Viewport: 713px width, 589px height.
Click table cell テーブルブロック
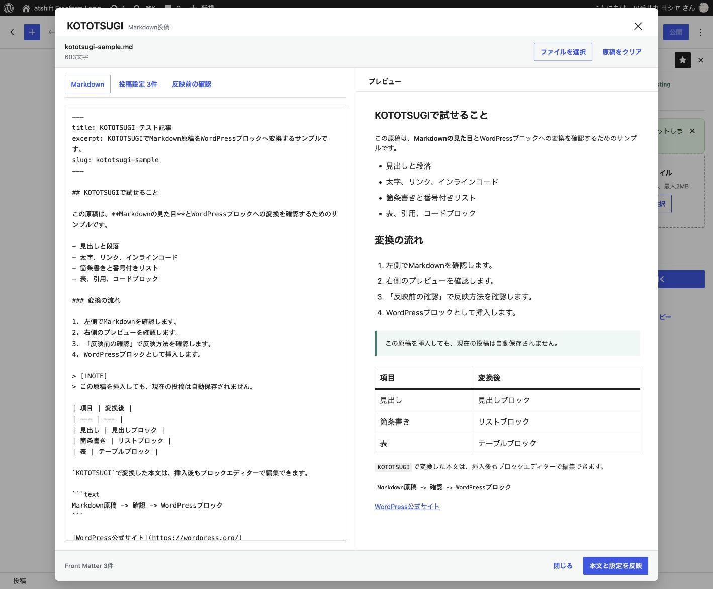(556, 444)
